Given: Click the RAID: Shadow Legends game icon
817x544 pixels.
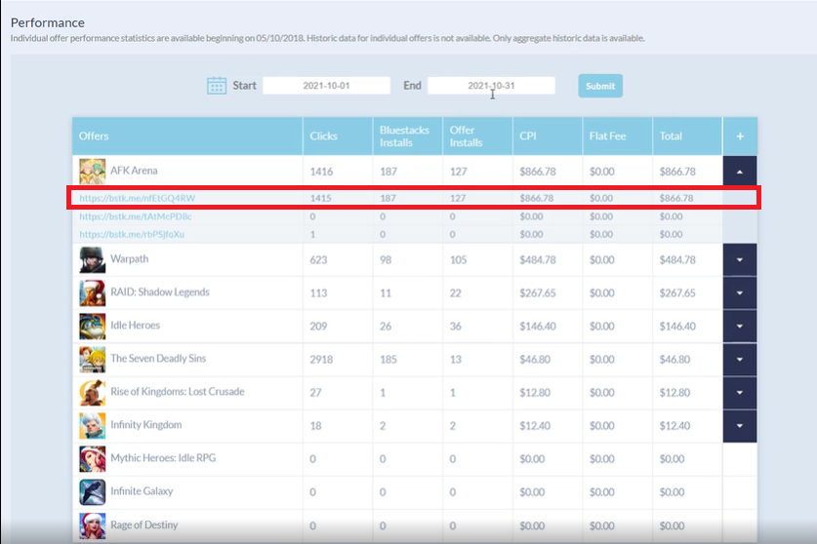Looking at the screenshot, I should tap(92, 292).
